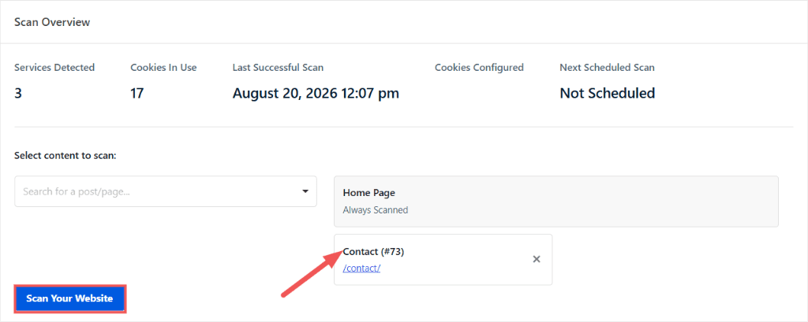Screen dimensions: 808x322
Task: Open the /contact/ link
Action: 361,268
